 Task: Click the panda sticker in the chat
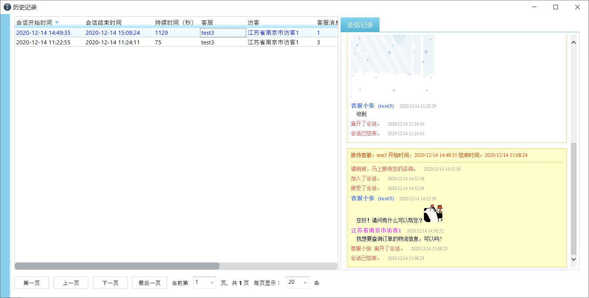coord(433,214)
